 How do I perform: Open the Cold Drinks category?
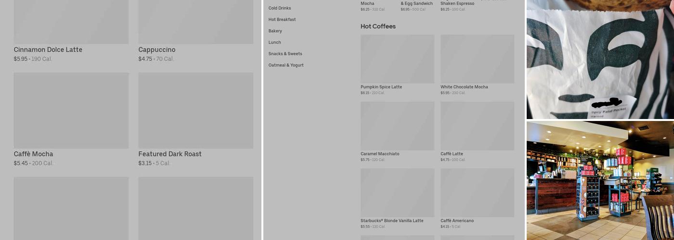point(280,8)
